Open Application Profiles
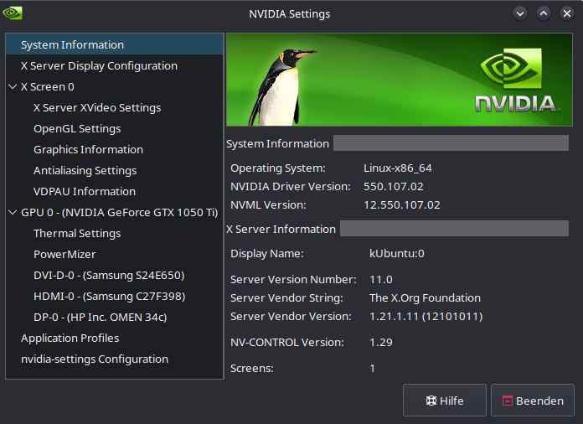The image size is (583, 424). (x=115, y=338)
